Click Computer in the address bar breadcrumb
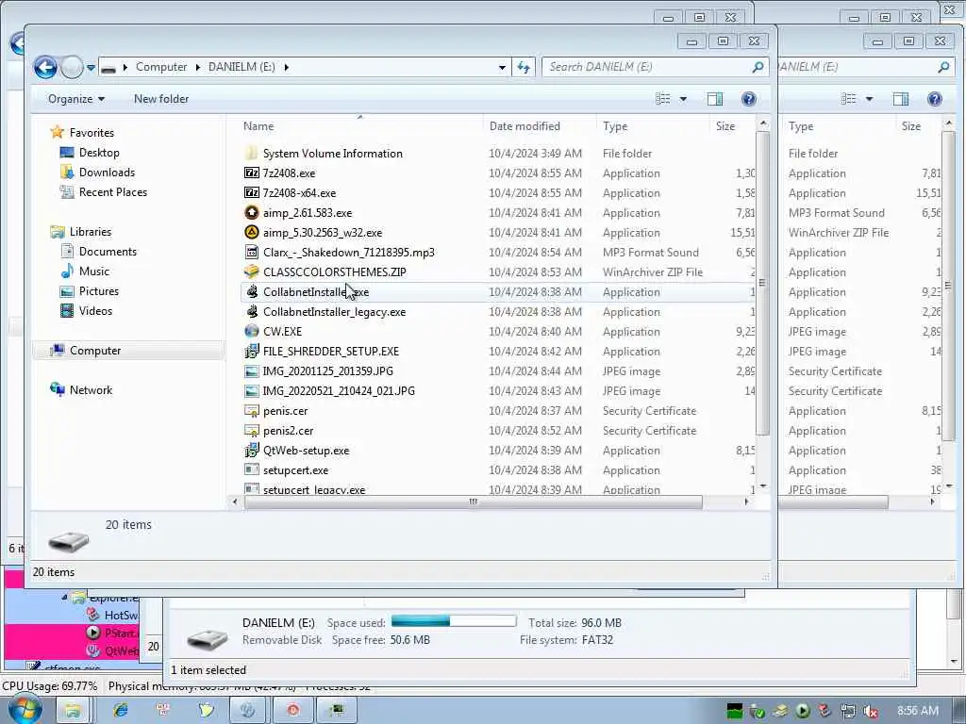Image resolution: width=966 pixels, height=724 pixels. (x=161, y=67)
